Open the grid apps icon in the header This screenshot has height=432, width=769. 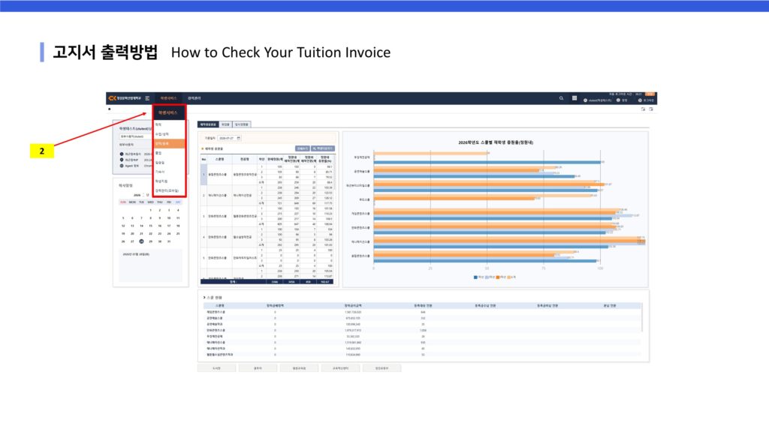click(x=574, y=98)
